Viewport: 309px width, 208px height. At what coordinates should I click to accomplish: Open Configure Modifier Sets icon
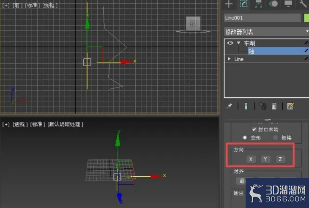(290, 106)
